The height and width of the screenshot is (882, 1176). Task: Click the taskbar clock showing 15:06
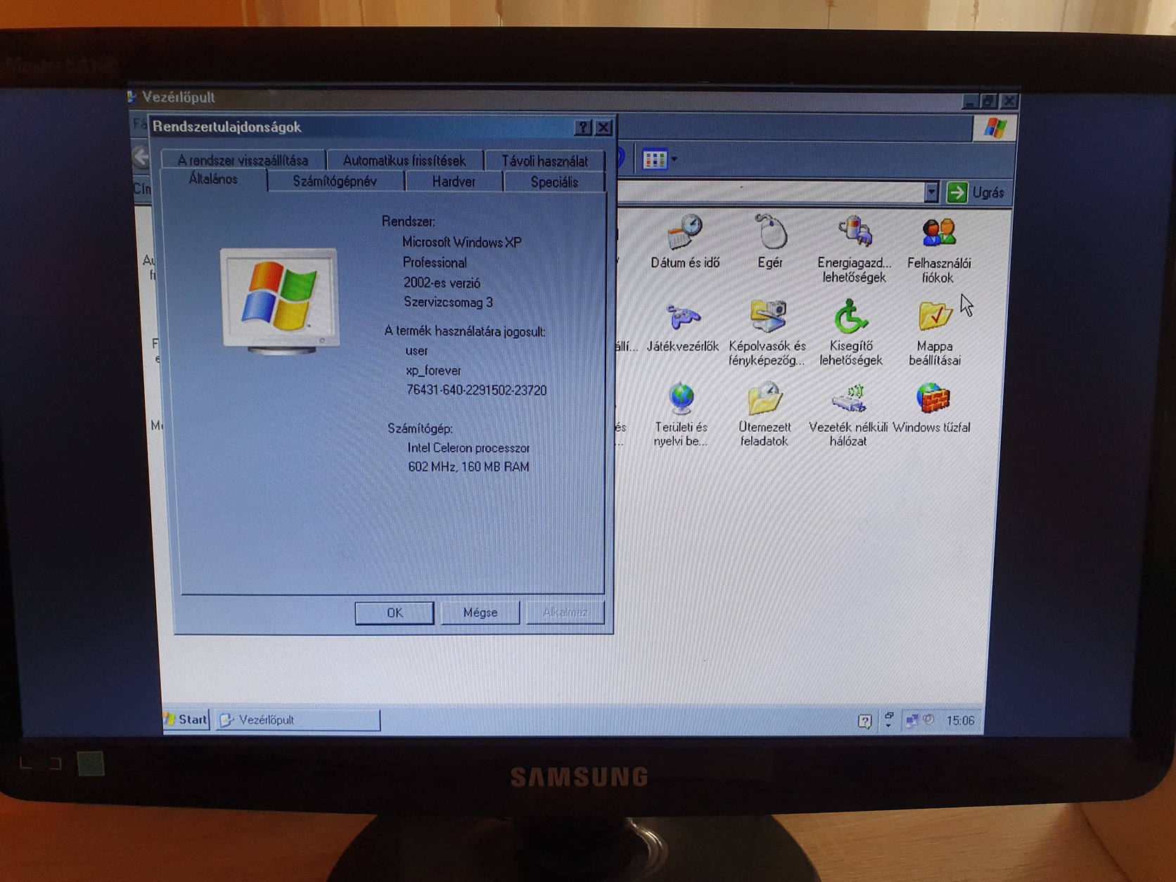click(x=960, y=721)
